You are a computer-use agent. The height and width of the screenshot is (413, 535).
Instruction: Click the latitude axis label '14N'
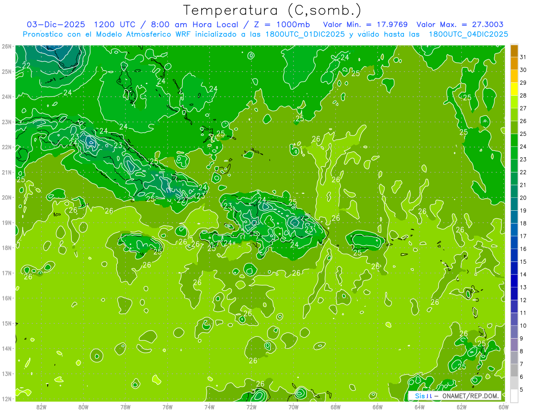[x=7, y=348]
